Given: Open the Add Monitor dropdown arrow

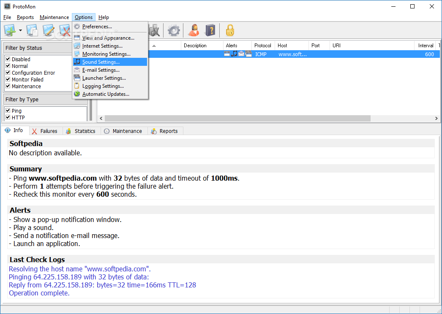Looking at the screenshot, I should (x=20, y=30).
